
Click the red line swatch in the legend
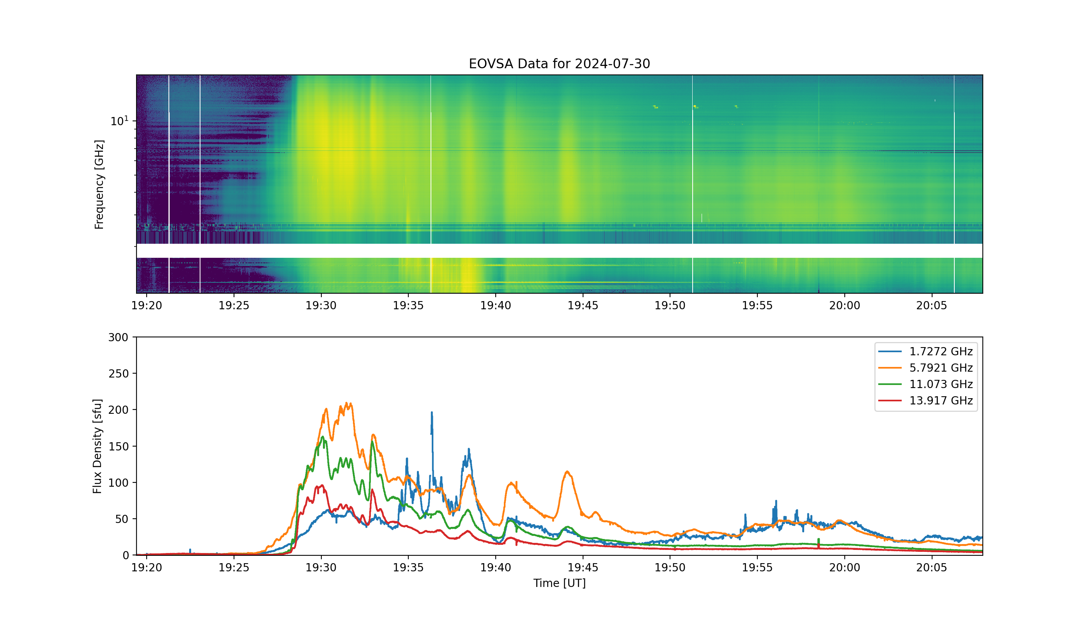(x=890, y=400)
